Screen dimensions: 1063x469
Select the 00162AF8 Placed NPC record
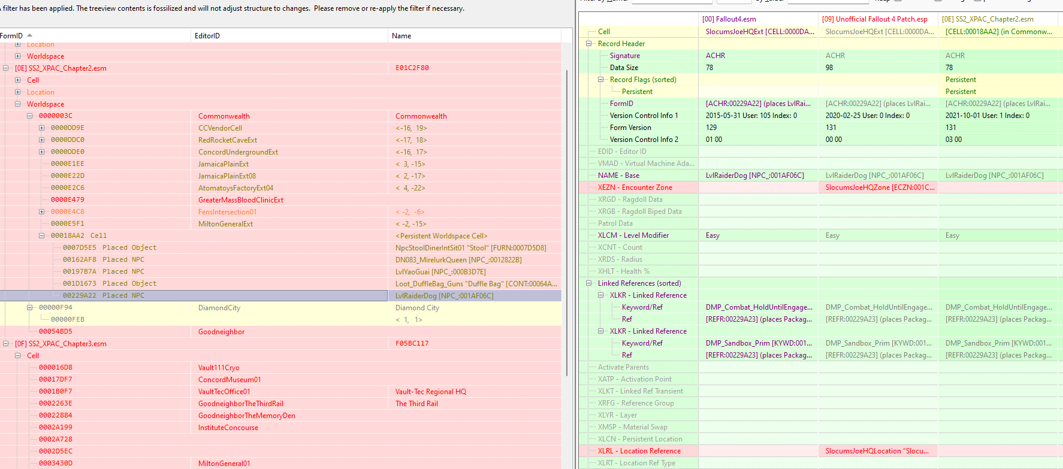pos(280,260)
